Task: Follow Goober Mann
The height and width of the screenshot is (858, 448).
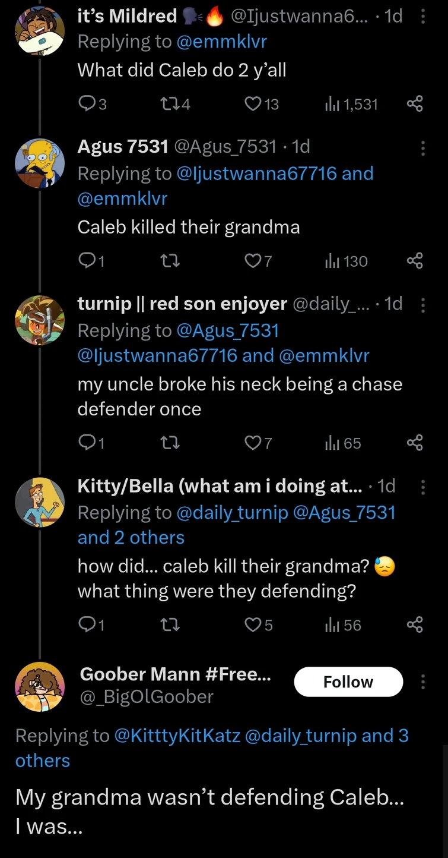Action: 348,682
